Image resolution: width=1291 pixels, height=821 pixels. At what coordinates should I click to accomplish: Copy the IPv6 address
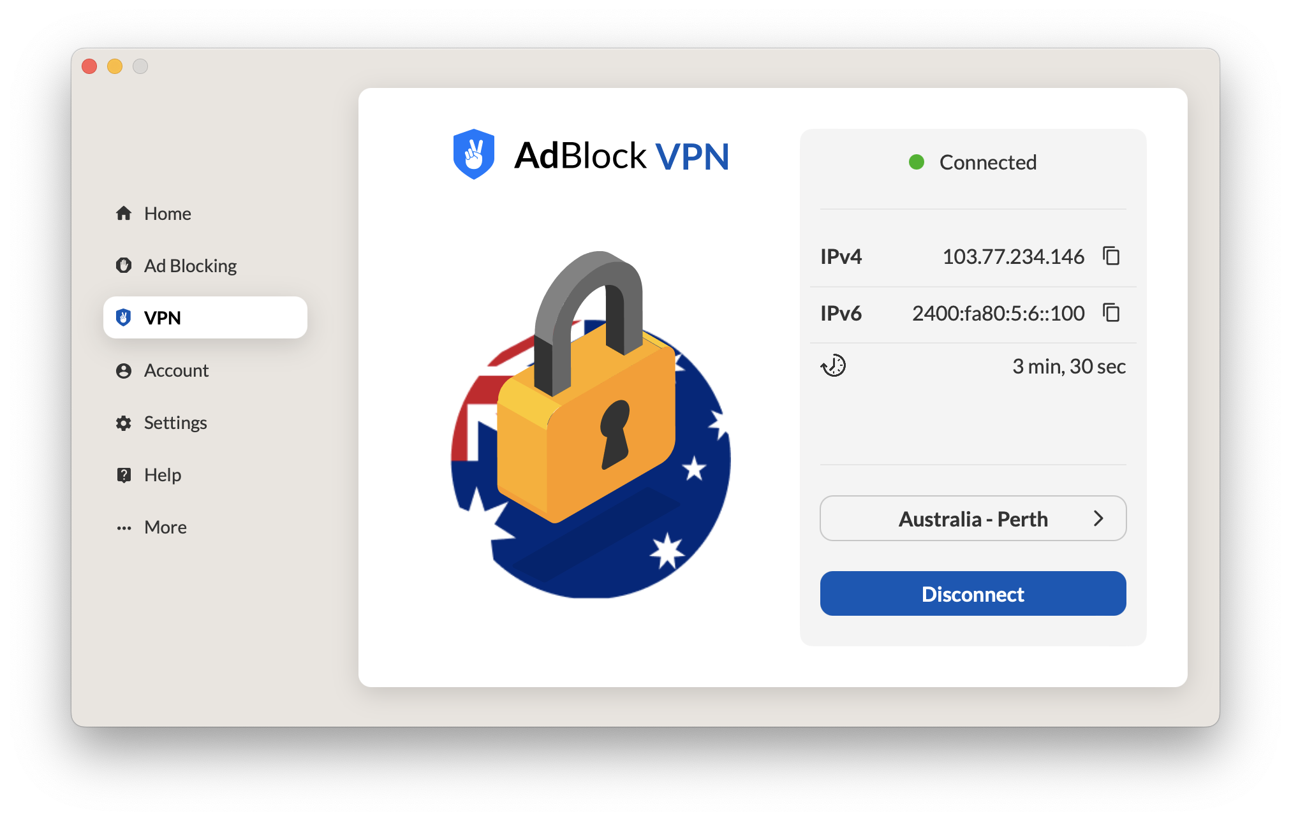1111,313
